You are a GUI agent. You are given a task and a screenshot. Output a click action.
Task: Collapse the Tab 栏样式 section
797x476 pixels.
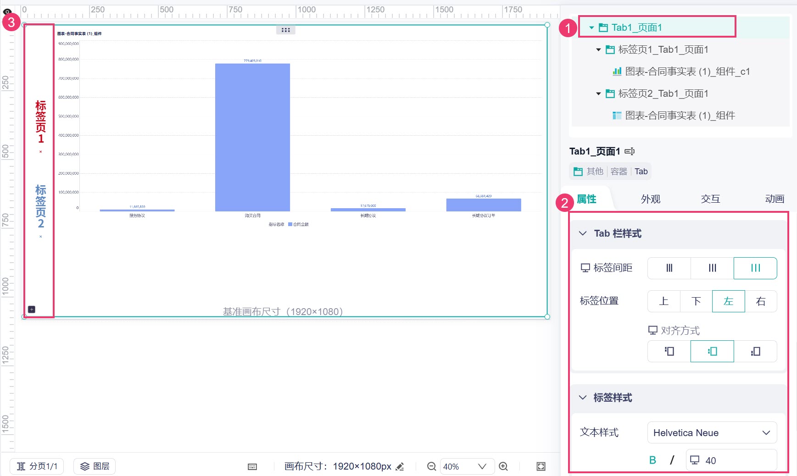tap(583, 233)
